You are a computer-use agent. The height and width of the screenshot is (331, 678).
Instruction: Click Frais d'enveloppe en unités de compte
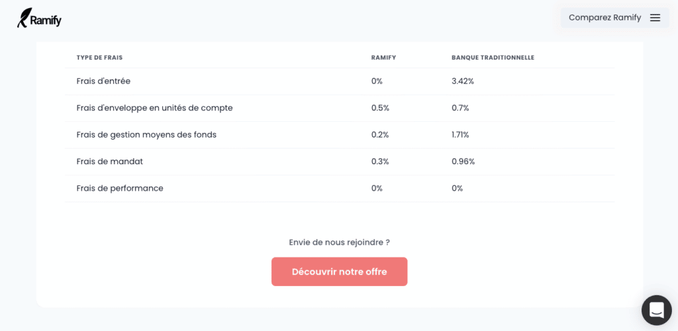[154, 108]
